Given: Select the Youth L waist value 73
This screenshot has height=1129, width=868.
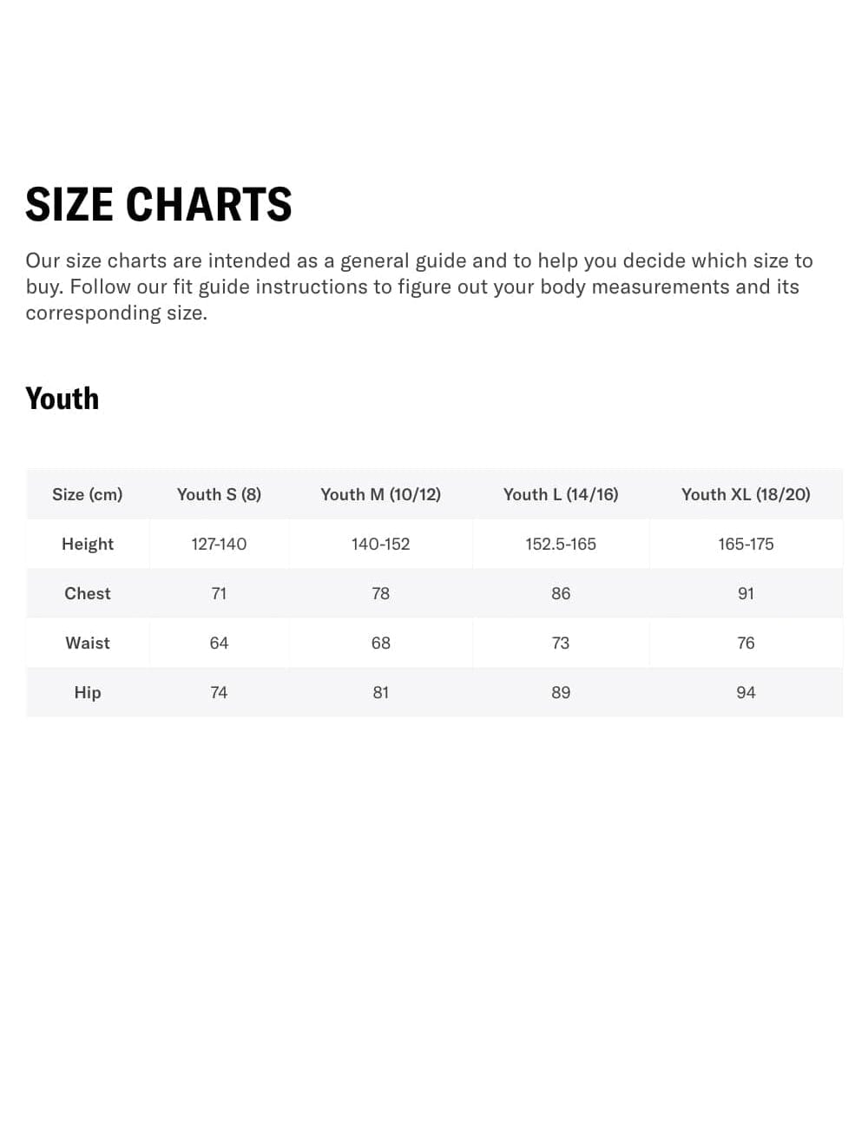Looking at the screenshot, I should (561, 643).
